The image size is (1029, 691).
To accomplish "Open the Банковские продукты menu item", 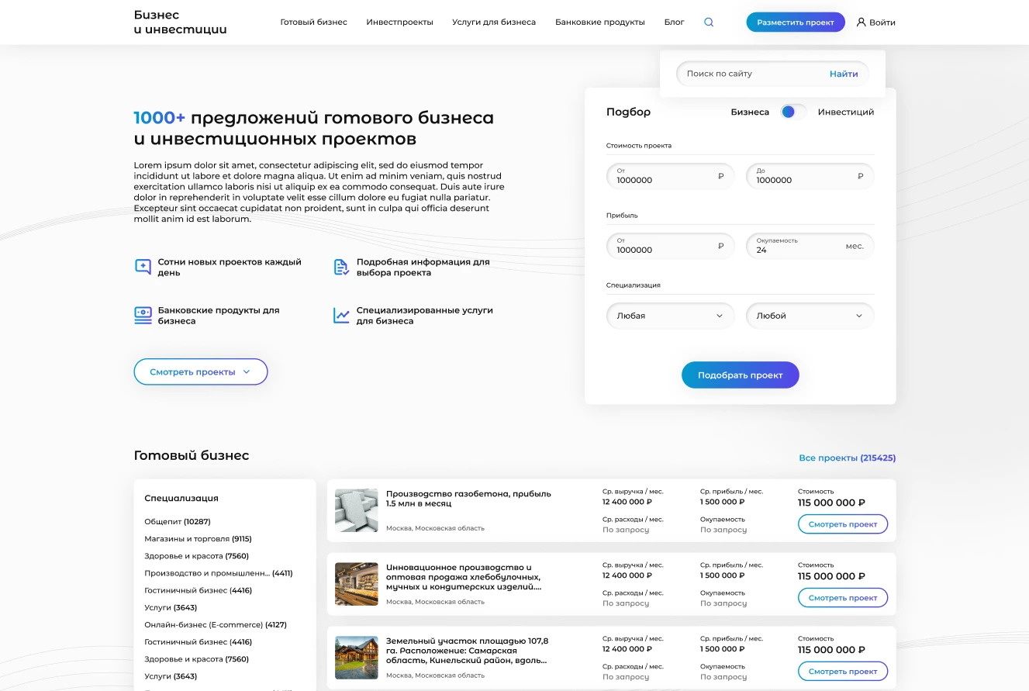I will (x=600, y=22).
